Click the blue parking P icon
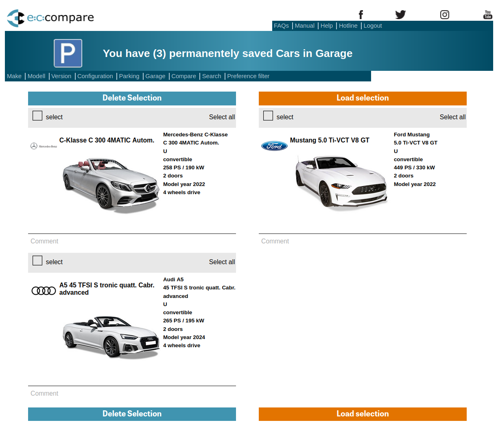 click(68, 53)
